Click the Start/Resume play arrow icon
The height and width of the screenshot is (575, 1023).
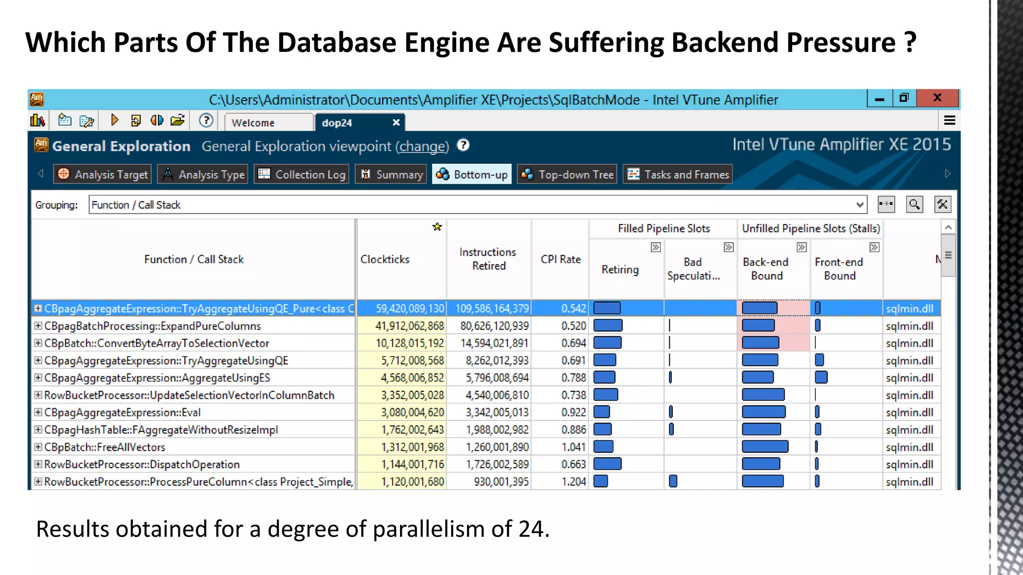pos(114,120)
